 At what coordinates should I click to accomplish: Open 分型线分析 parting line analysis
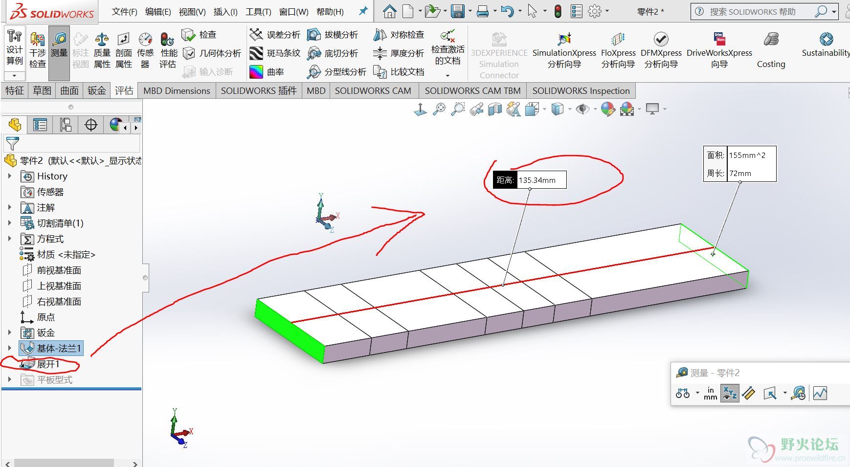[336, 72]
